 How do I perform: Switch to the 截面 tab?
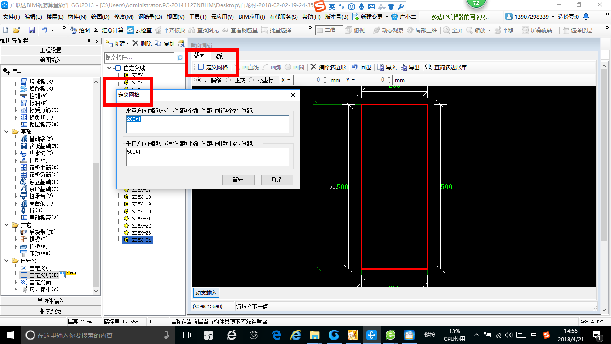(x=199, y=56)
